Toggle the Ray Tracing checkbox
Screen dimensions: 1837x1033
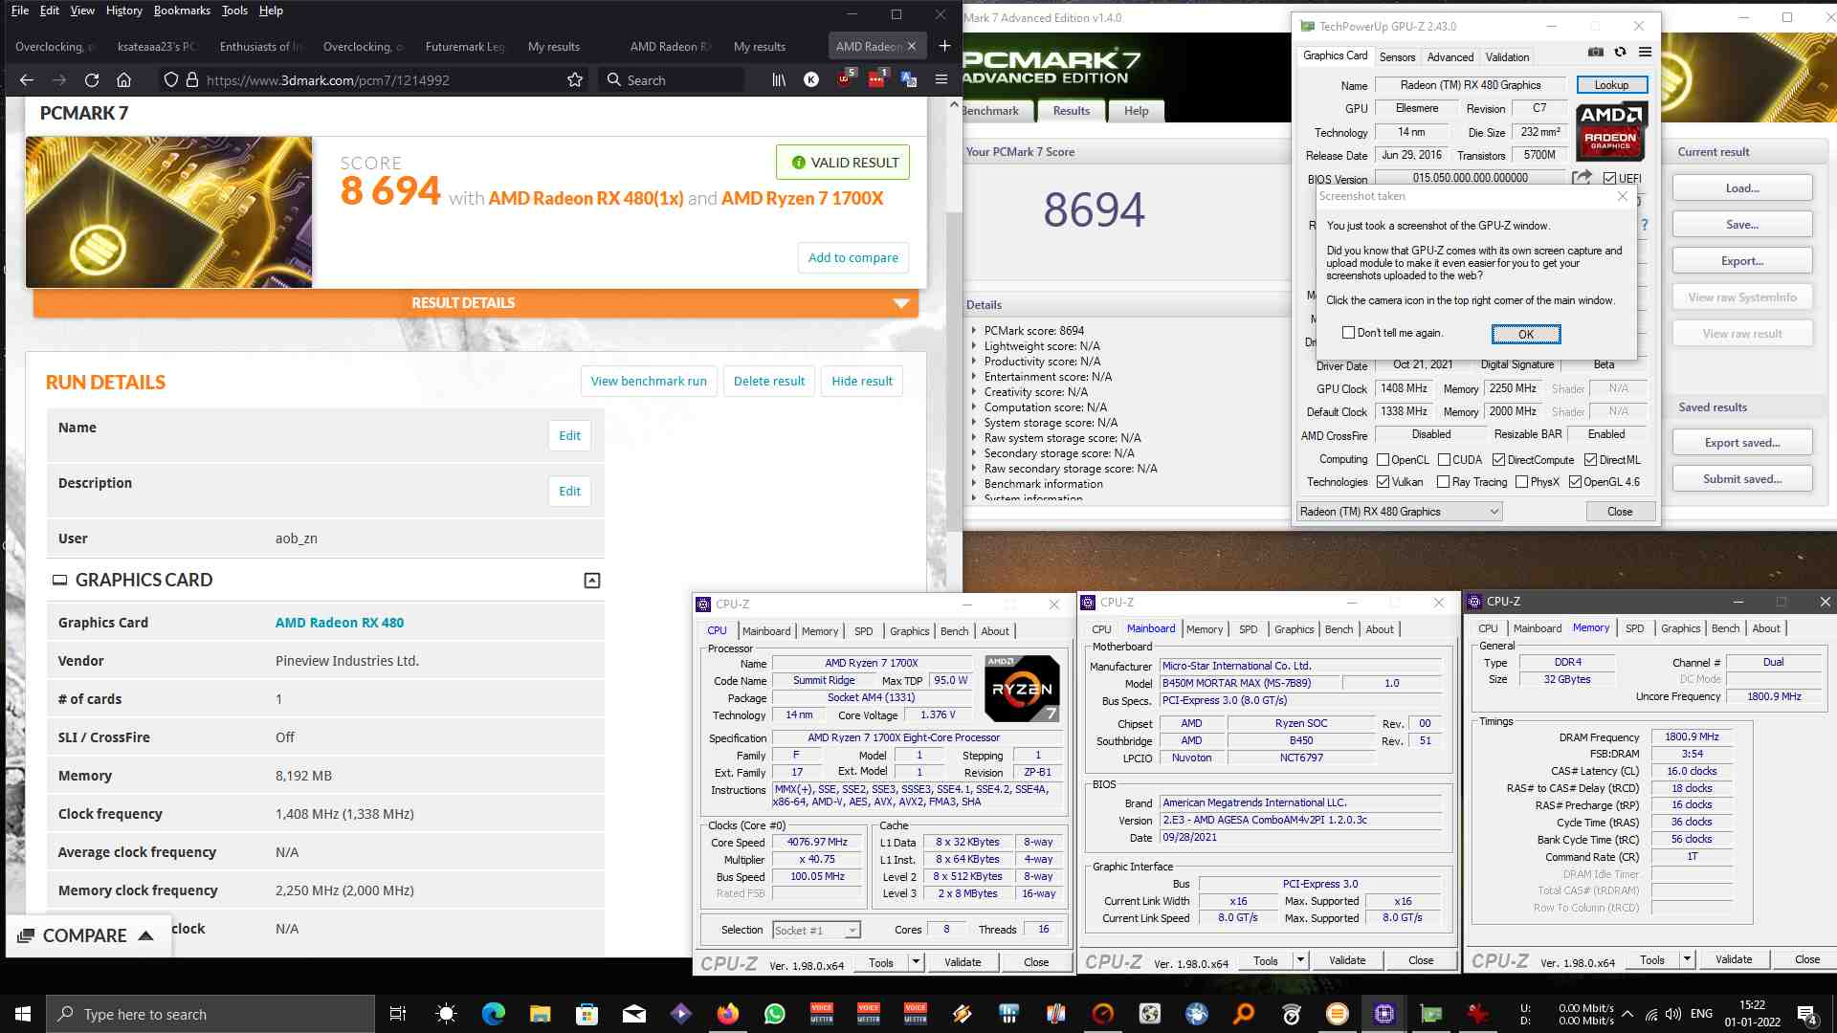point(1443,482)
